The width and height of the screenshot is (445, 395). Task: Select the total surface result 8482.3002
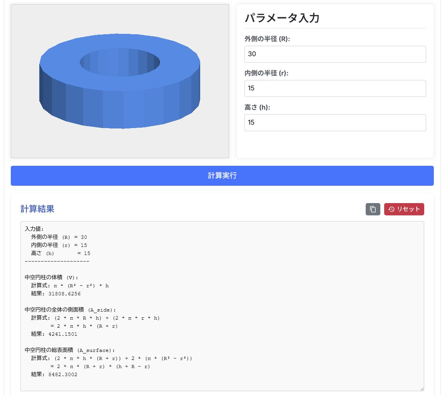click(x=63, y=374)
